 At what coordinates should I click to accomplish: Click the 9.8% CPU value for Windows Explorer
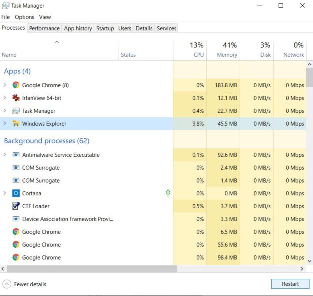[198, 124]
